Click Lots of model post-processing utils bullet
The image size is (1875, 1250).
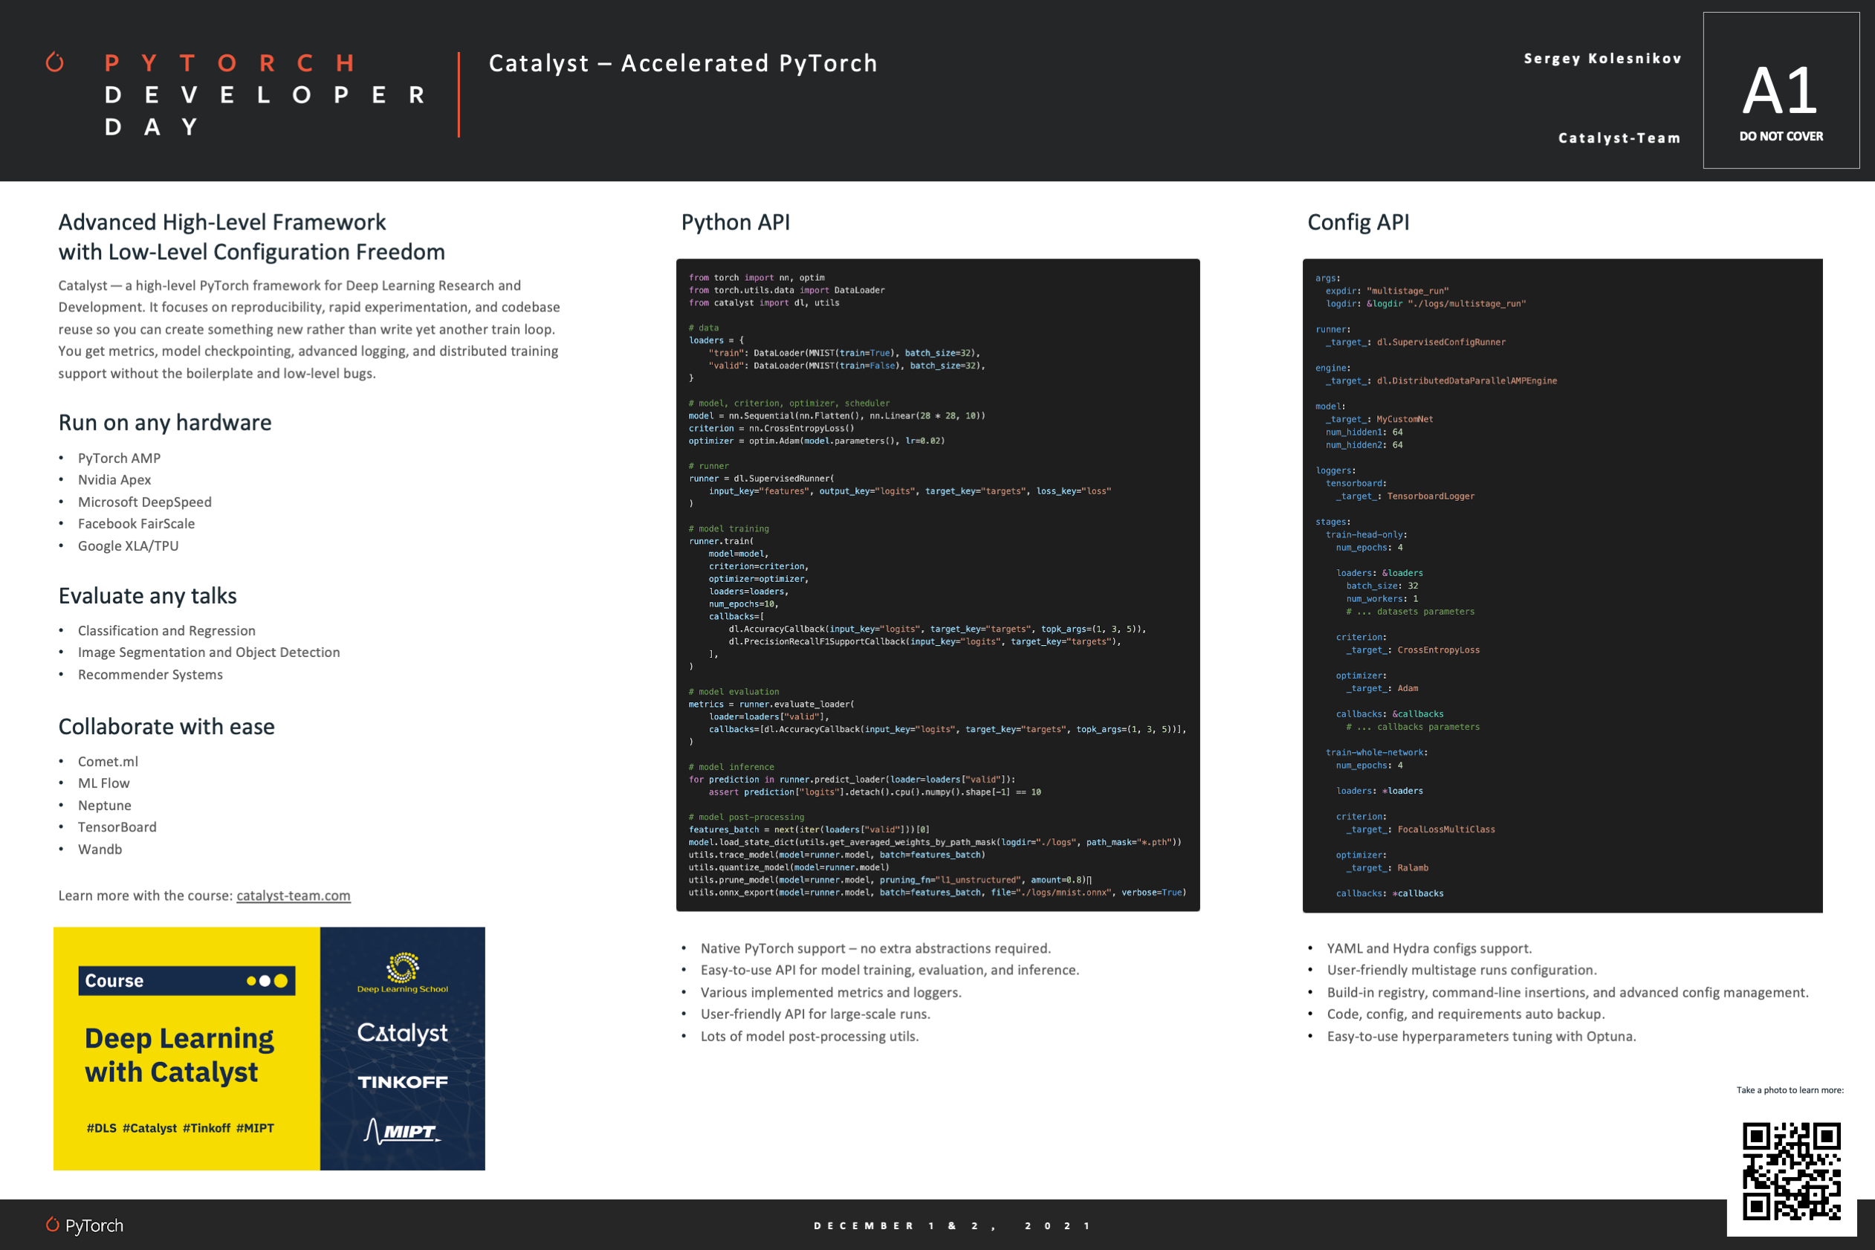pyautogui.click(x=809, y=1037)
